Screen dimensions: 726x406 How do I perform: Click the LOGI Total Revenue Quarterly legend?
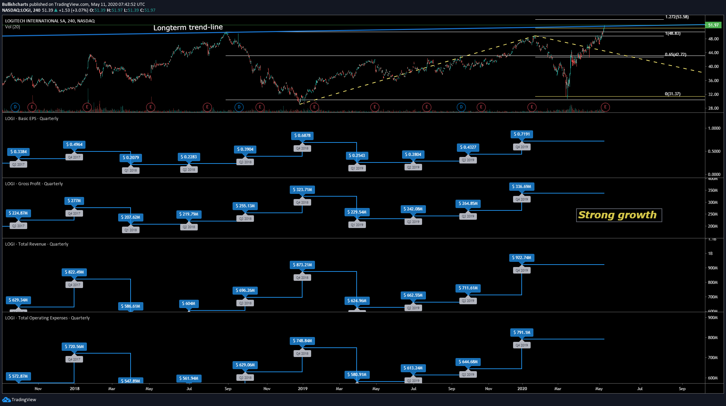37,244
